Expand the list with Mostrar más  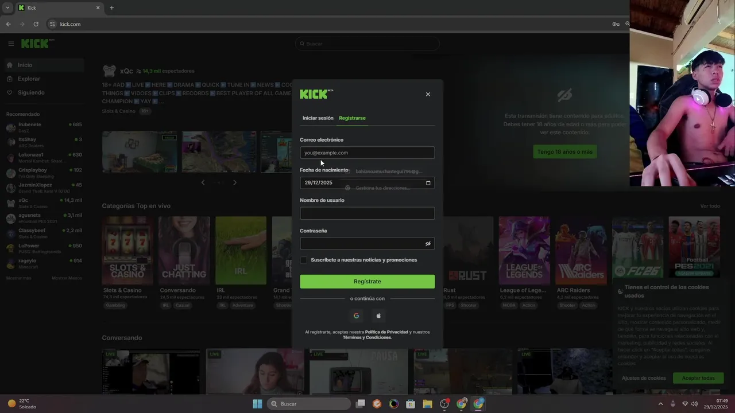tap(18, 278)
